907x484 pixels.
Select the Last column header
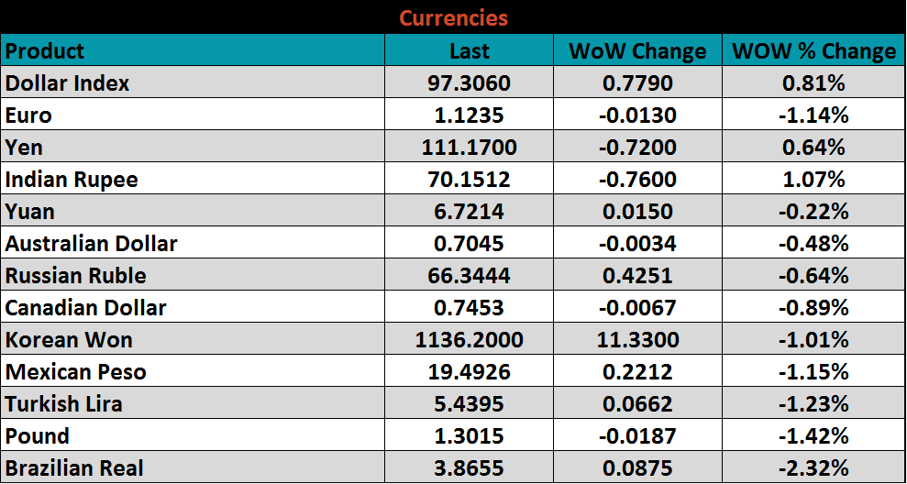(x=469, y=51)
